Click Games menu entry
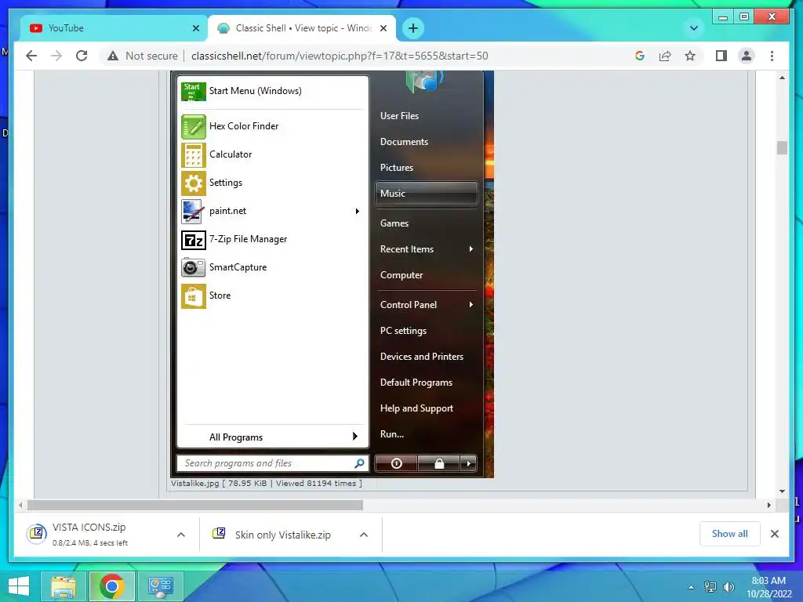The image size is (803, 602). (x=394, y=223)
